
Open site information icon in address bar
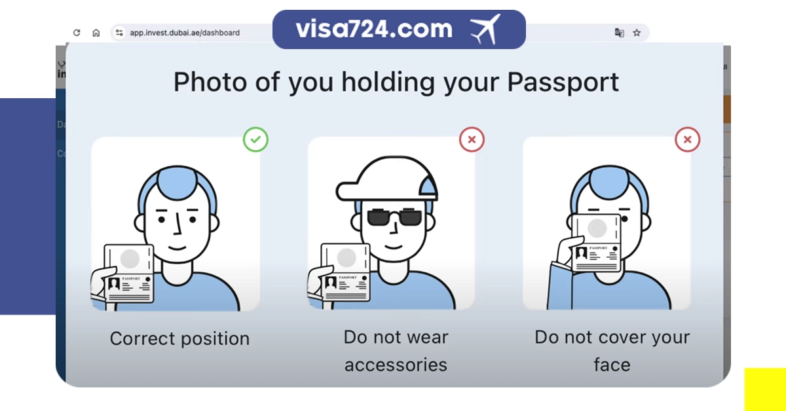(x=119, y=33)
